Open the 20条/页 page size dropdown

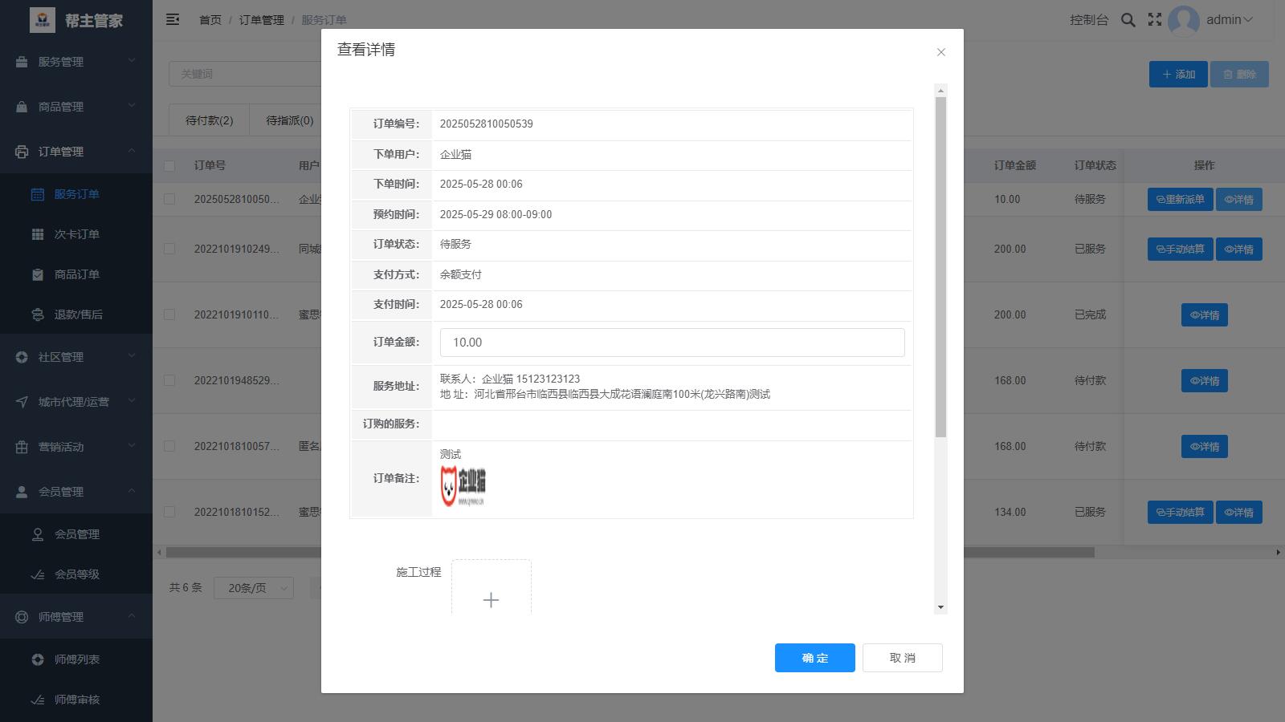pos(254,588)
